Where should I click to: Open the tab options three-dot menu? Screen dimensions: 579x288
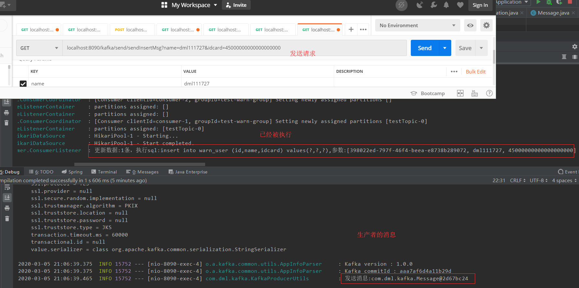click(363, 29)
